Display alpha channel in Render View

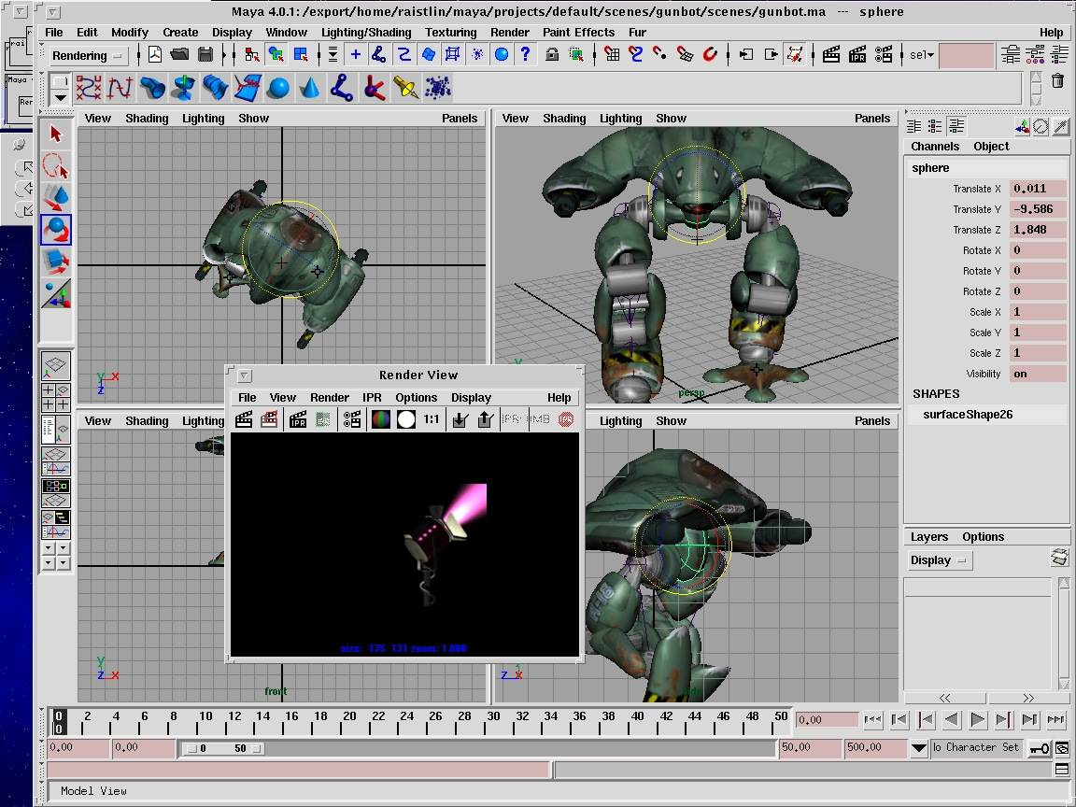pos(405,420)
